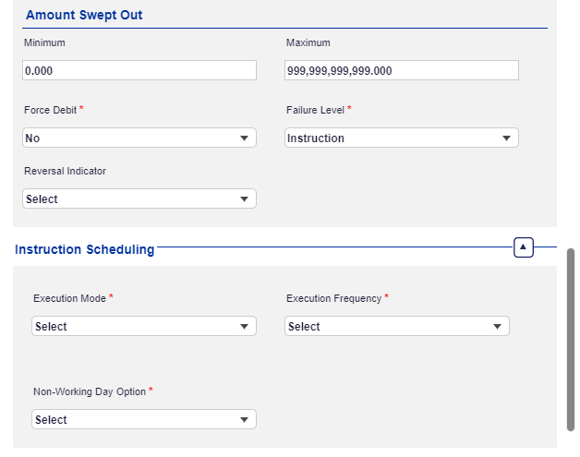
Task: Open the Execution Mode dropdown
Action: (143, 326)
